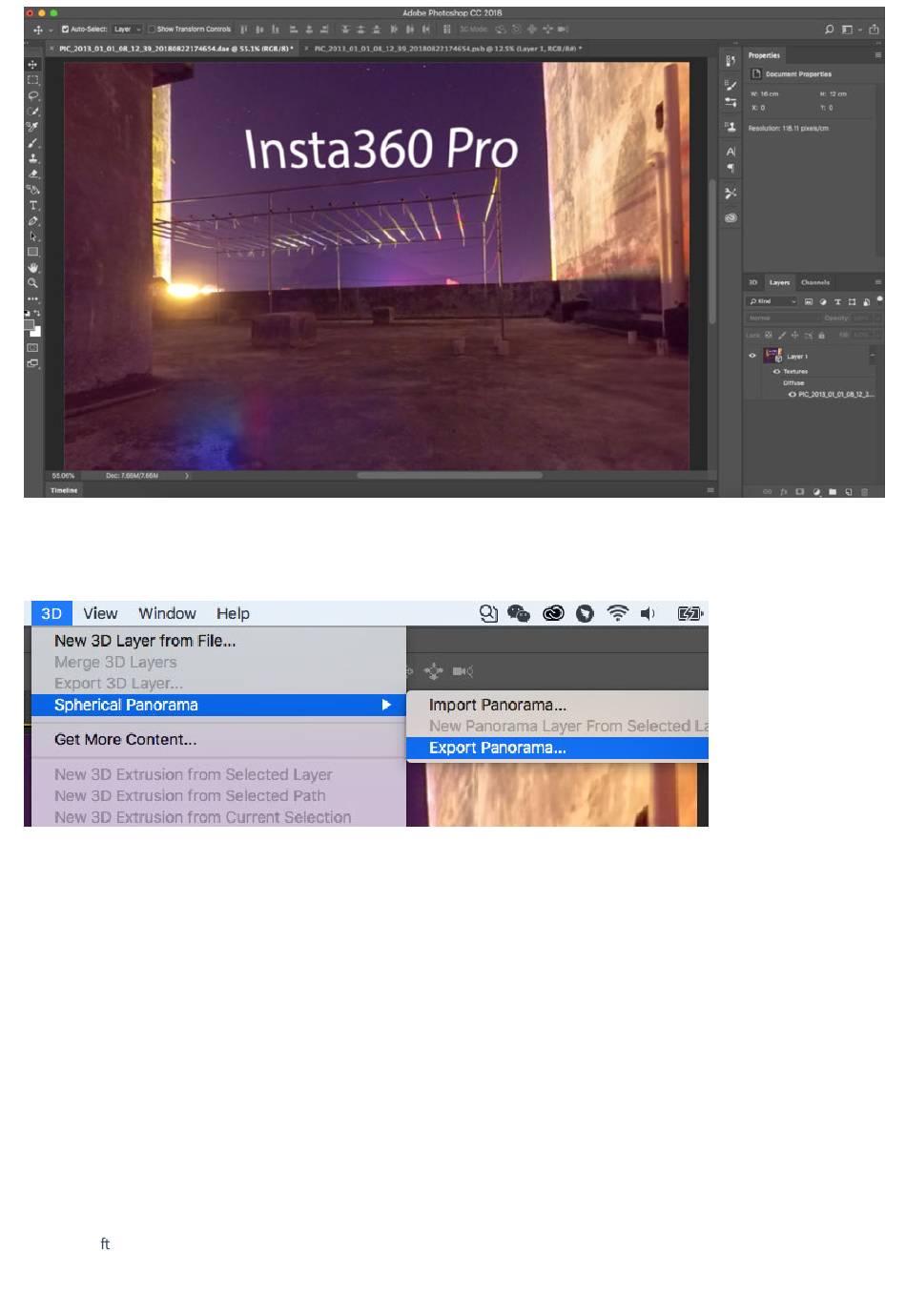The image size is (906, 1314).
Task: Select the Pen tool
Action: [33, 221]
